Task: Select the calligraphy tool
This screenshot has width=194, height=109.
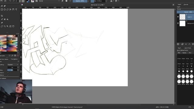Action: [5, 6]
